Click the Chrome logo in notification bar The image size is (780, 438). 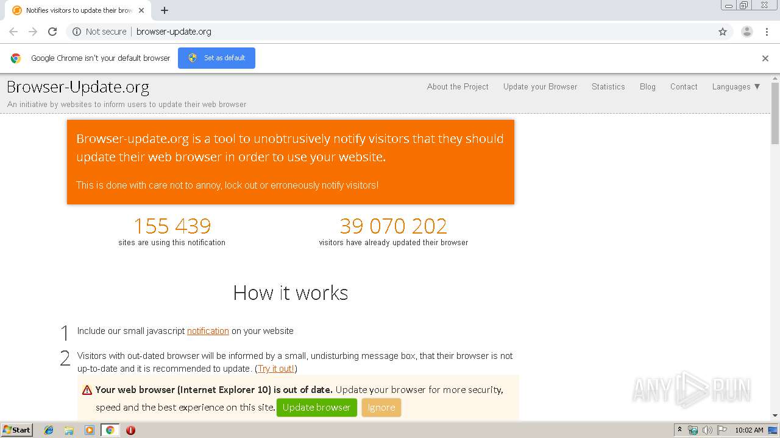[16, 58]
